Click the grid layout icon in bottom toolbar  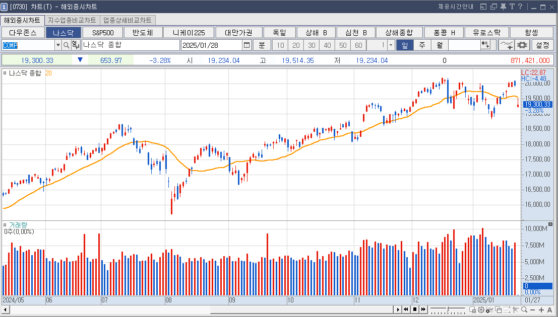[x=473, y=310]
